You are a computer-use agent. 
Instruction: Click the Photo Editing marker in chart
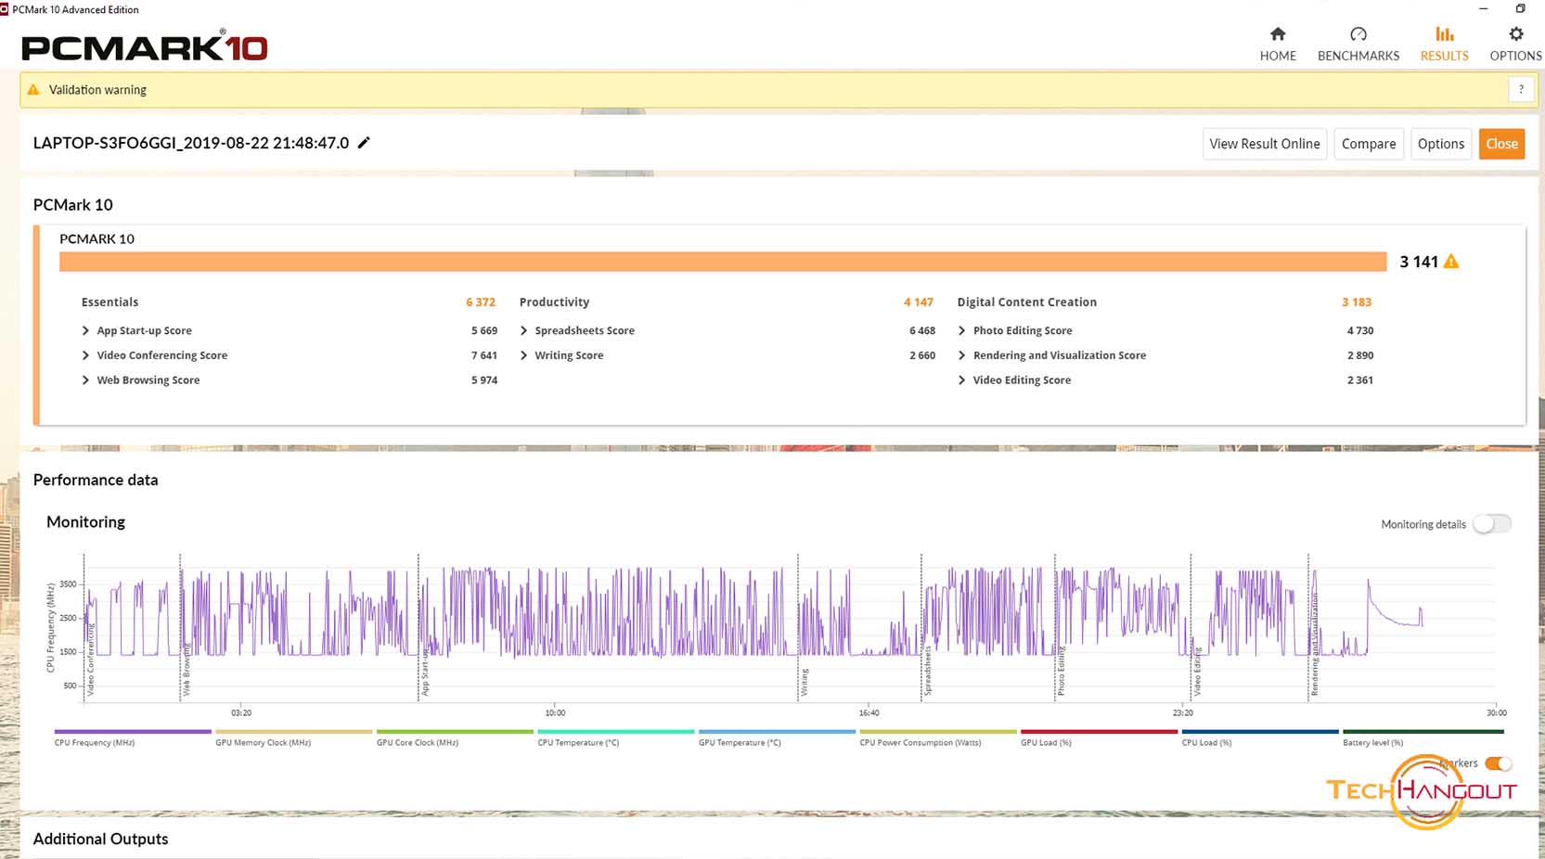click(1061, 672)
